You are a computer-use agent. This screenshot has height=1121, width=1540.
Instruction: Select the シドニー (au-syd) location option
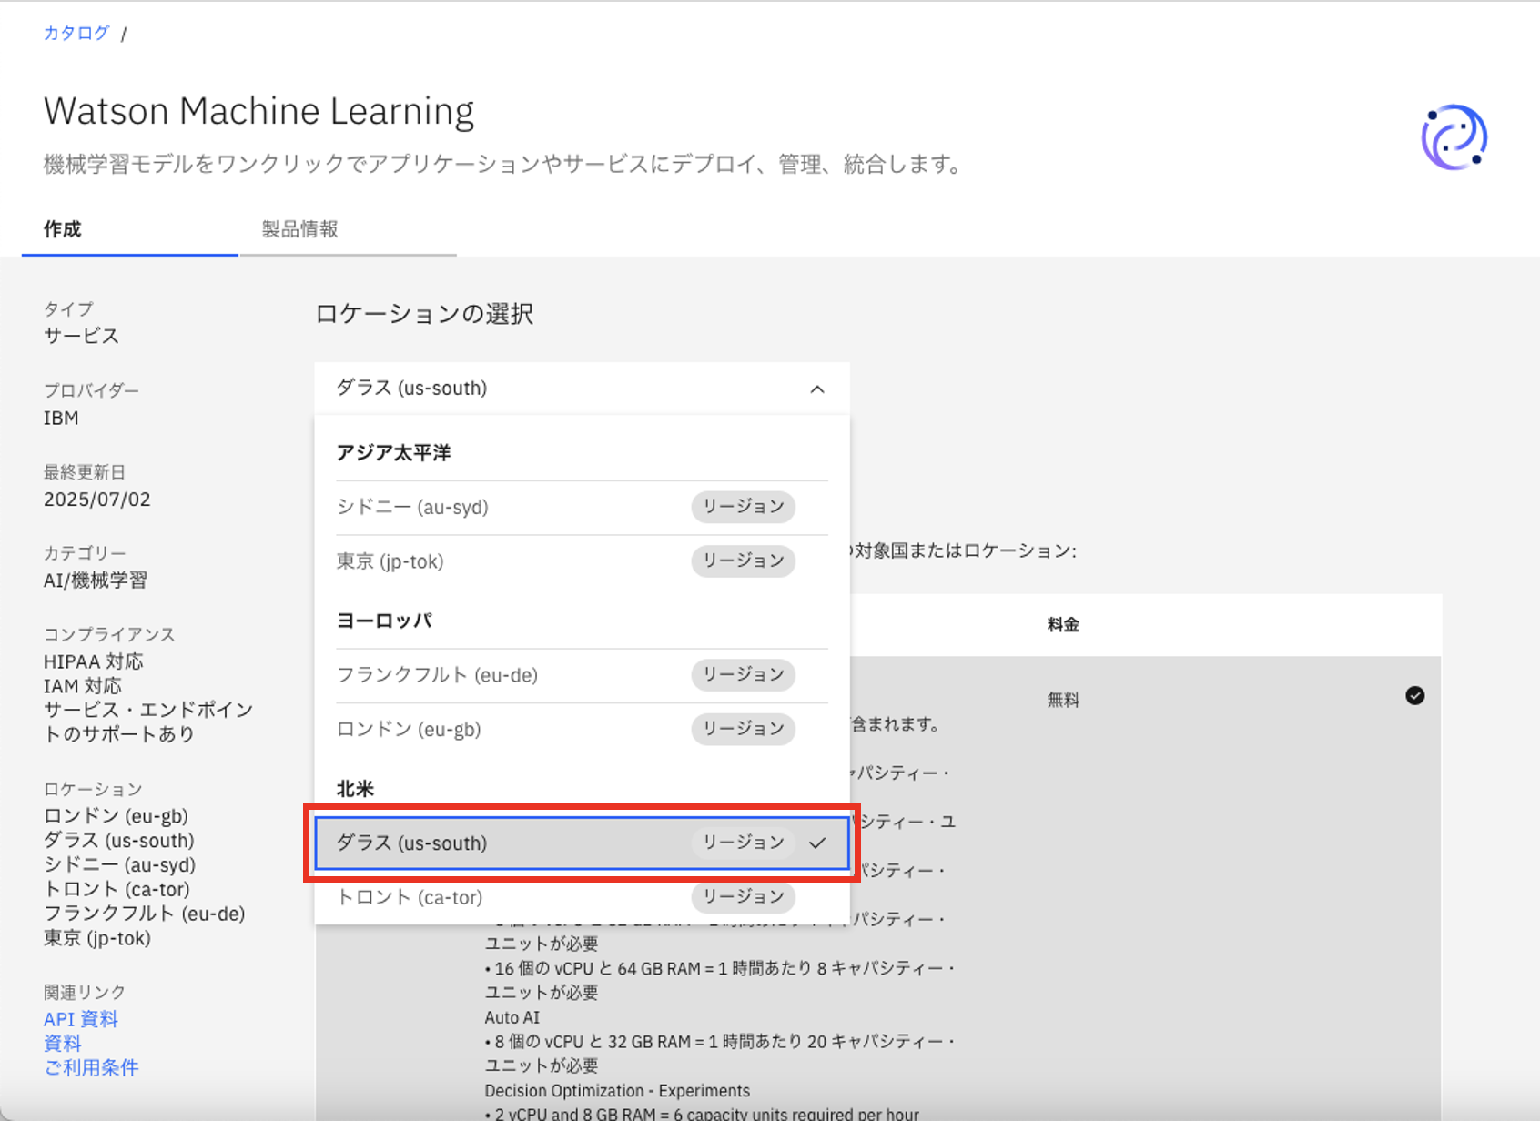(x=412, y=507)
